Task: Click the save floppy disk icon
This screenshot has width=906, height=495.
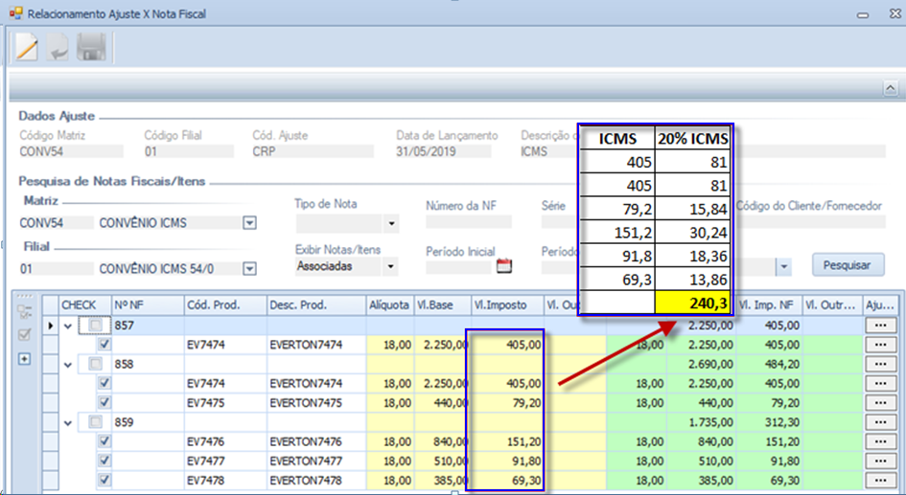Action: click(x=91, y=47)
